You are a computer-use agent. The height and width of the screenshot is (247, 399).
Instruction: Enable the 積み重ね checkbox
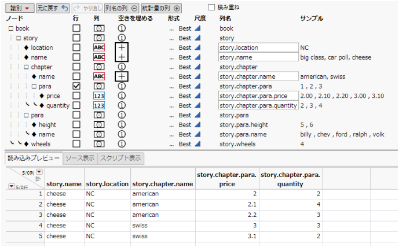[x=211, y=7]
